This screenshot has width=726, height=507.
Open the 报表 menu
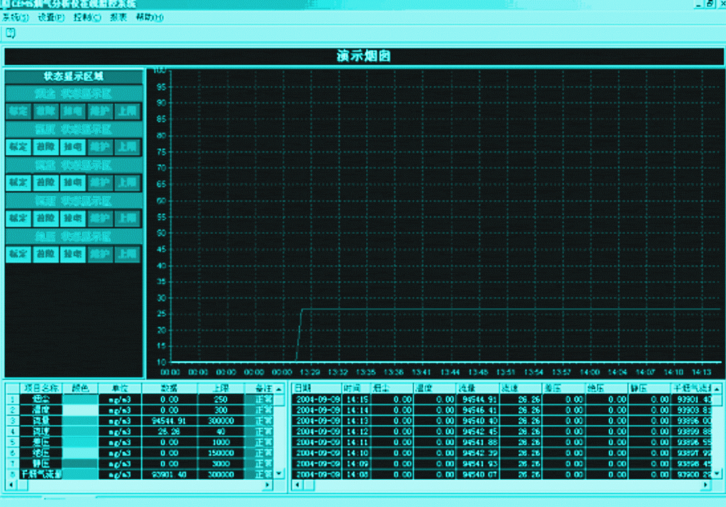coord(118,18)
